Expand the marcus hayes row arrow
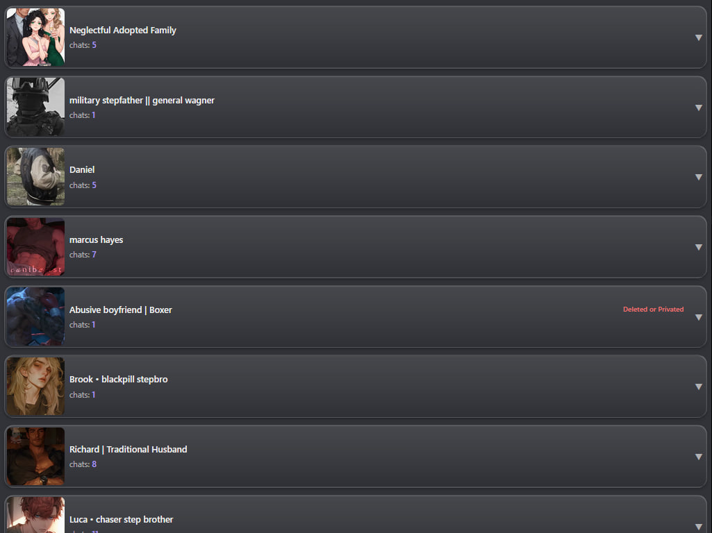This screenshot has height=533, width=712. (x=698, y=247)
